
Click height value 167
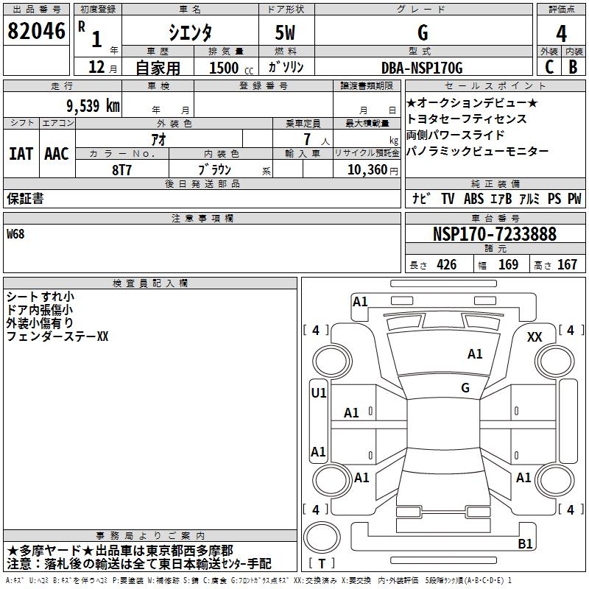[567, 264]
